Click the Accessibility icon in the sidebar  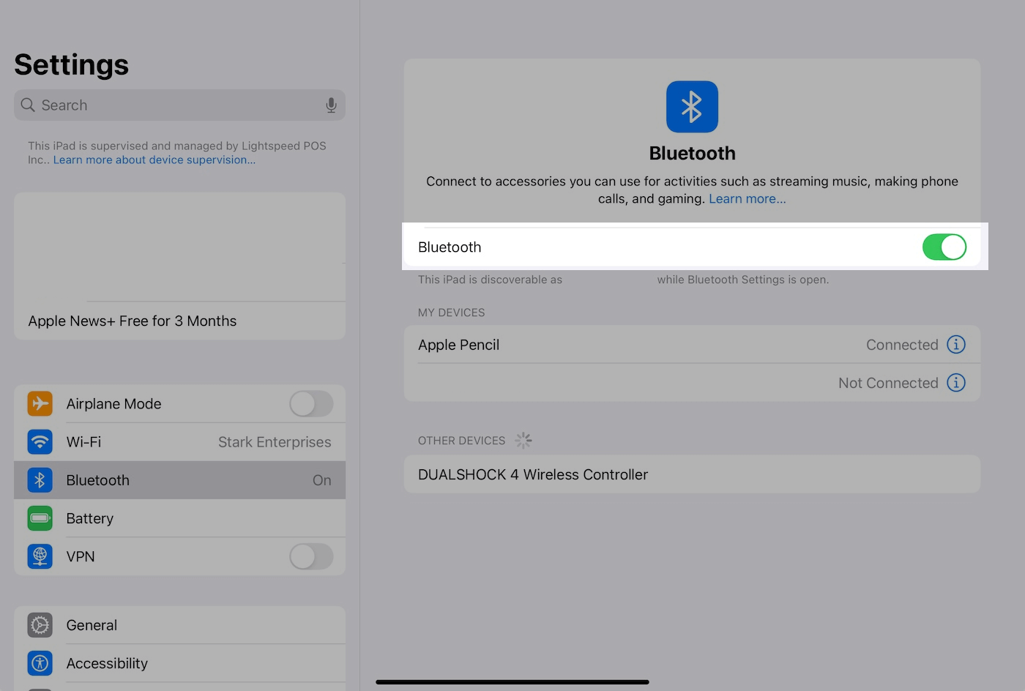pos(40,663)
